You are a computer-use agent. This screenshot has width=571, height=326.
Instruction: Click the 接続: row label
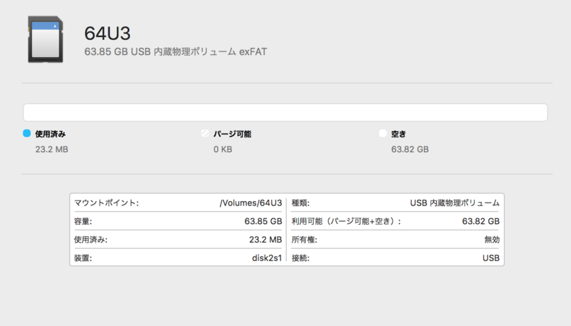tap(300, 258)
